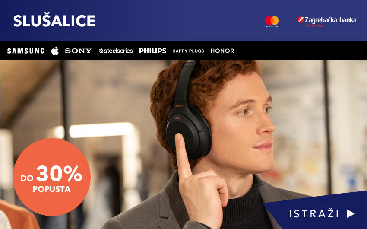
Task: Click the orange 30% discount badge
Action: (x=52, y=177)
